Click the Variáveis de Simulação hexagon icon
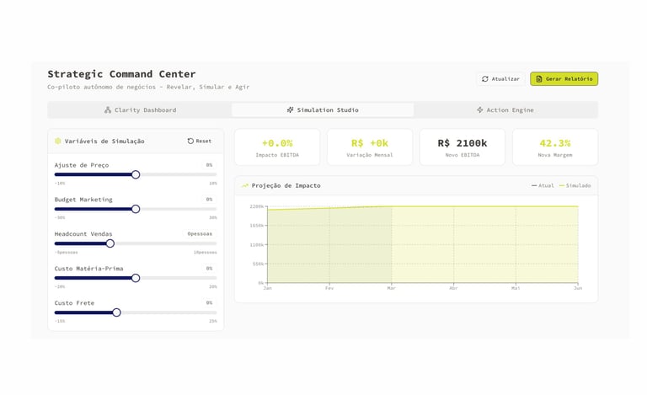Image resolution: width=647 pixels, height=395 pixels. click(58, 141)
